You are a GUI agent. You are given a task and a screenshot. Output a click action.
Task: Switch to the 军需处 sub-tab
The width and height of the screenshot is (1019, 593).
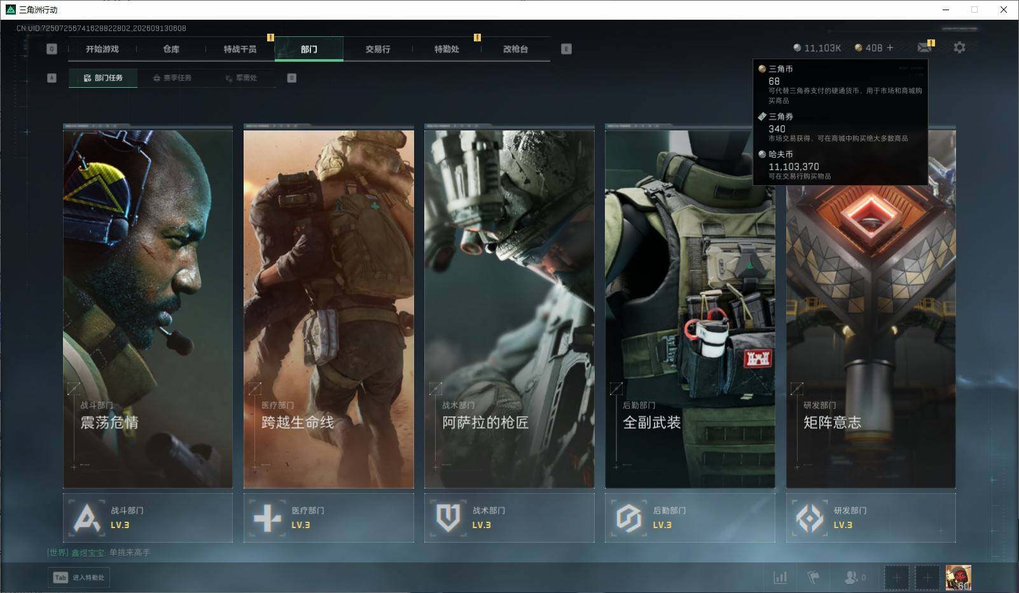tap(242, 78)
